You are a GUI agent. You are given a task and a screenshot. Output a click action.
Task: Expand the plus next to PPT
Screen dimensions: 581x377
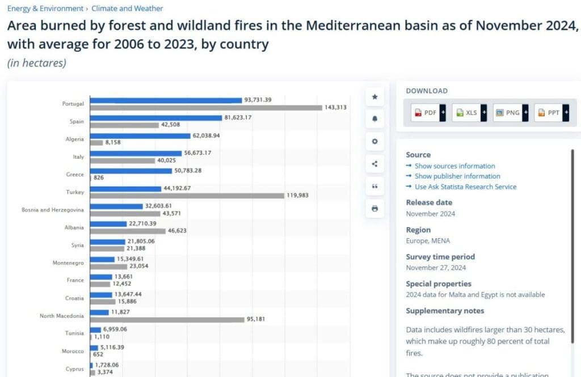[566, 112]
